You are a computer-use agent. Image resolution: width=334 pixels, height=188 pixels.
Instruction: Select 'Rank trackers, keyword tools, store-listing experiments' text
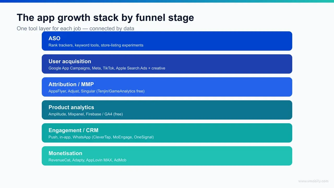(96, 45)
